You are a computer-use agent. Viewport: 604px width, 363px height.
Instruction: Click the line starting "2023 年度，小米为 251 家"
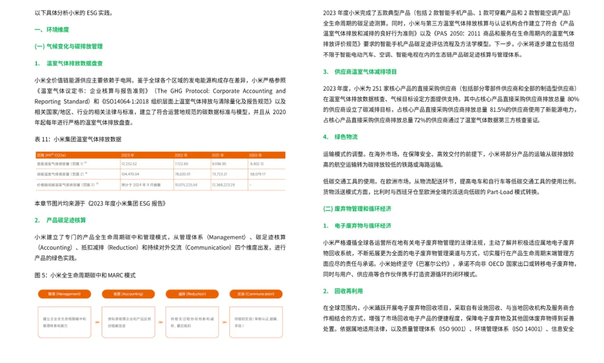[x=450, y=88]
